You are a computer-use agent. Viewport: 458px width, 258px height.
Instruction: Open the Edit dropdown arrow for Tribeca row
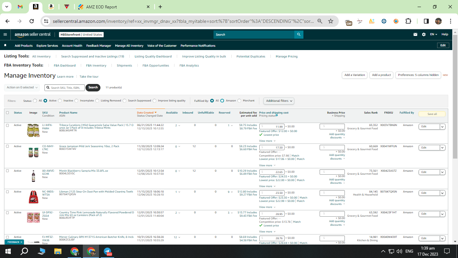(x=443, y=127)
